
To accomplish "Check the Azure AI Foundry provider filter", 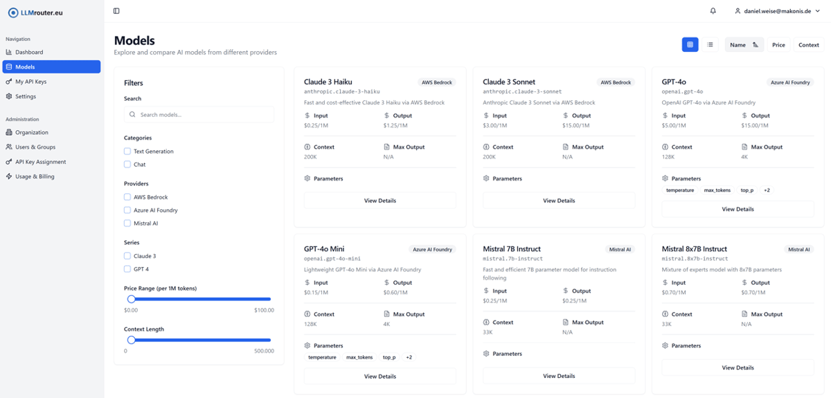I will click(x=127, y=210).
